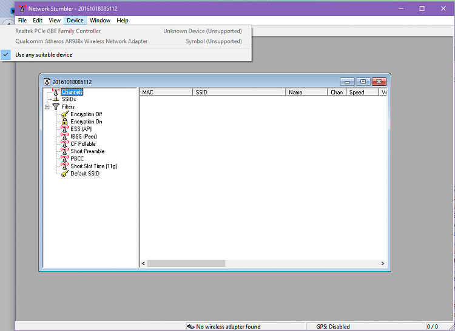Sort by Name column header
Viewport: 455px width, 331px height.
(307, 93)
